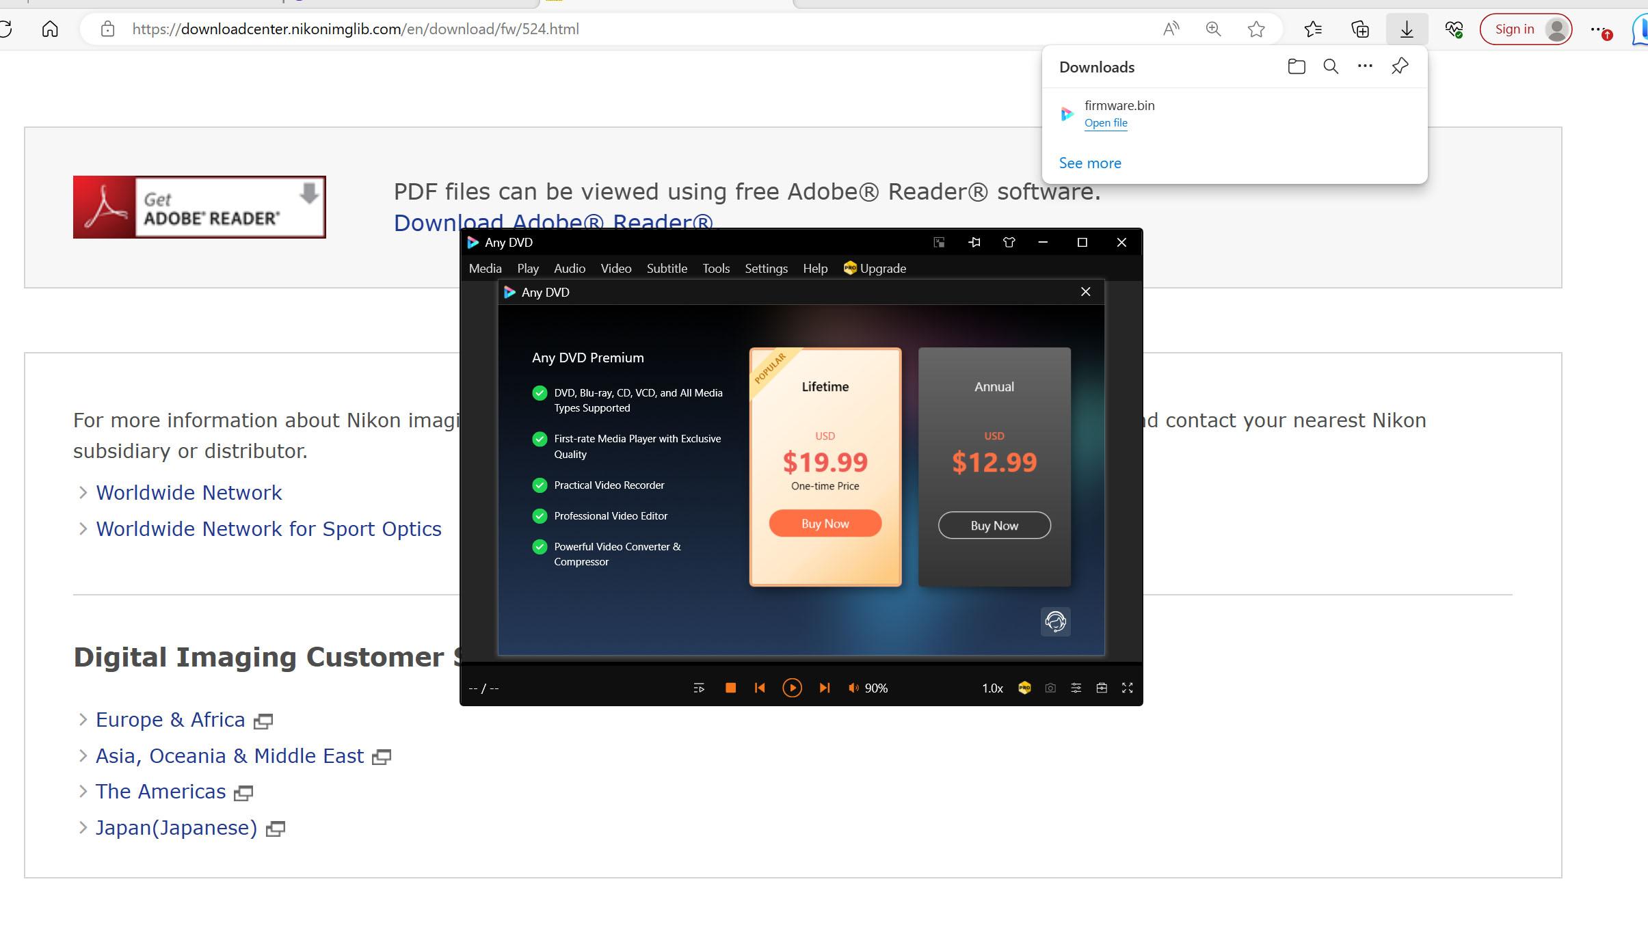Click the Practical Video Recorder checkmark
This screenshot has height=940, width=1648.
coord(540,485)
